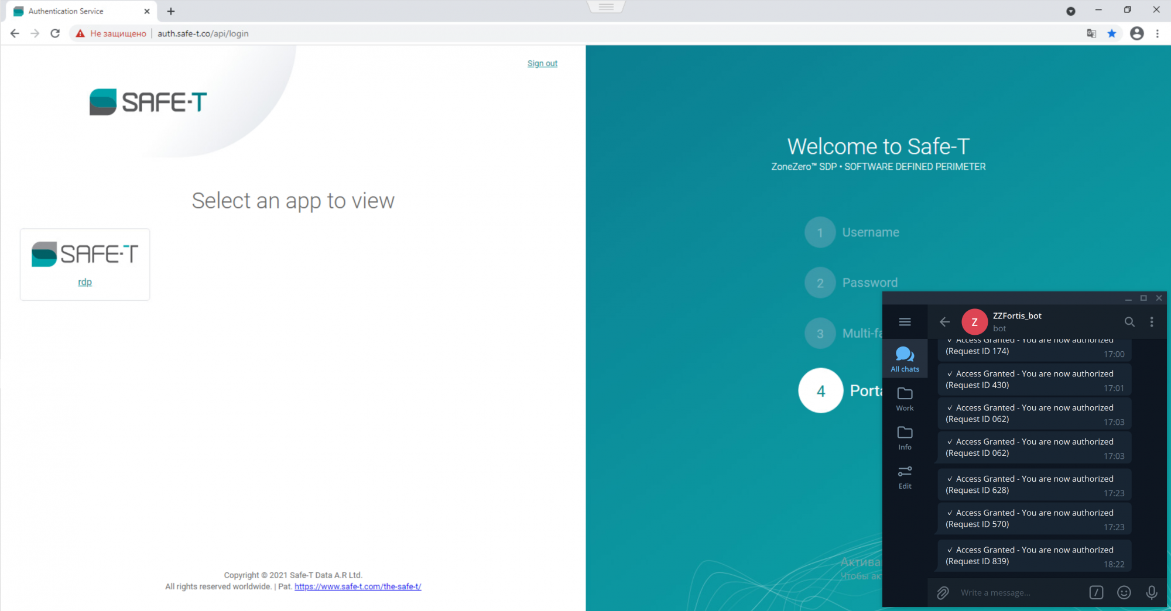Click the voice message microphone icon
This screenshot has width=1171, height=611.
(1152, 593)
